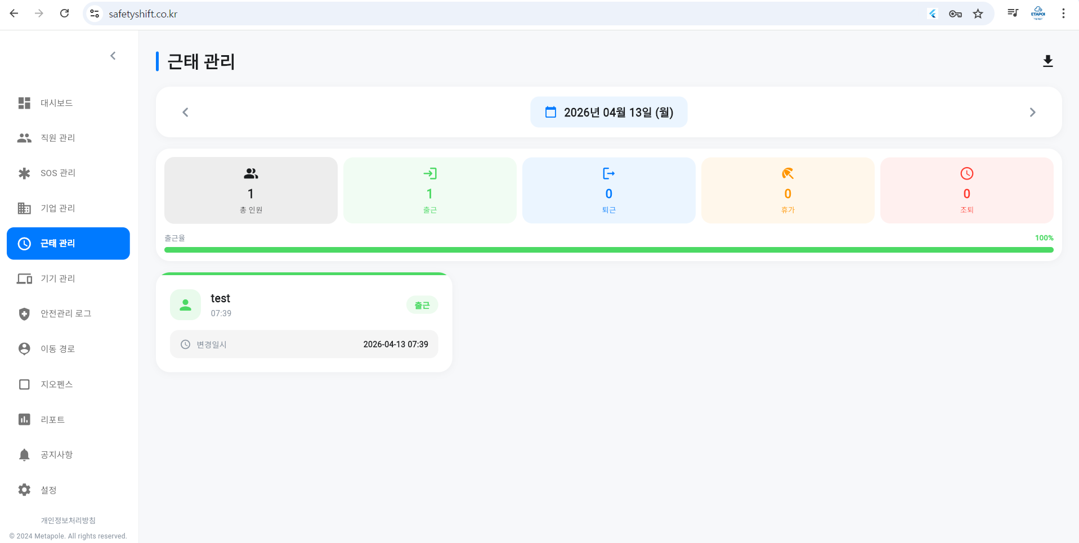Click the 기업 관리 building icon
This screenshot has height=543, width=1079.
(24, 208)
